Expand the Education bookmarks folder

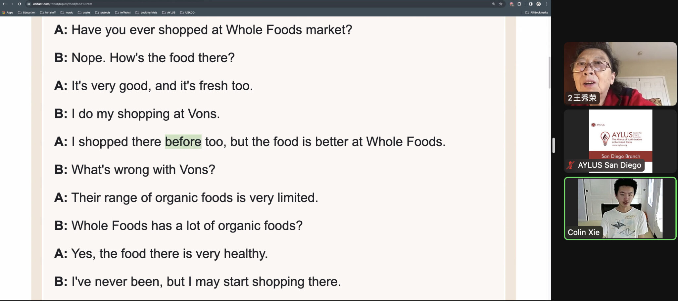click(x=26, y=13)
